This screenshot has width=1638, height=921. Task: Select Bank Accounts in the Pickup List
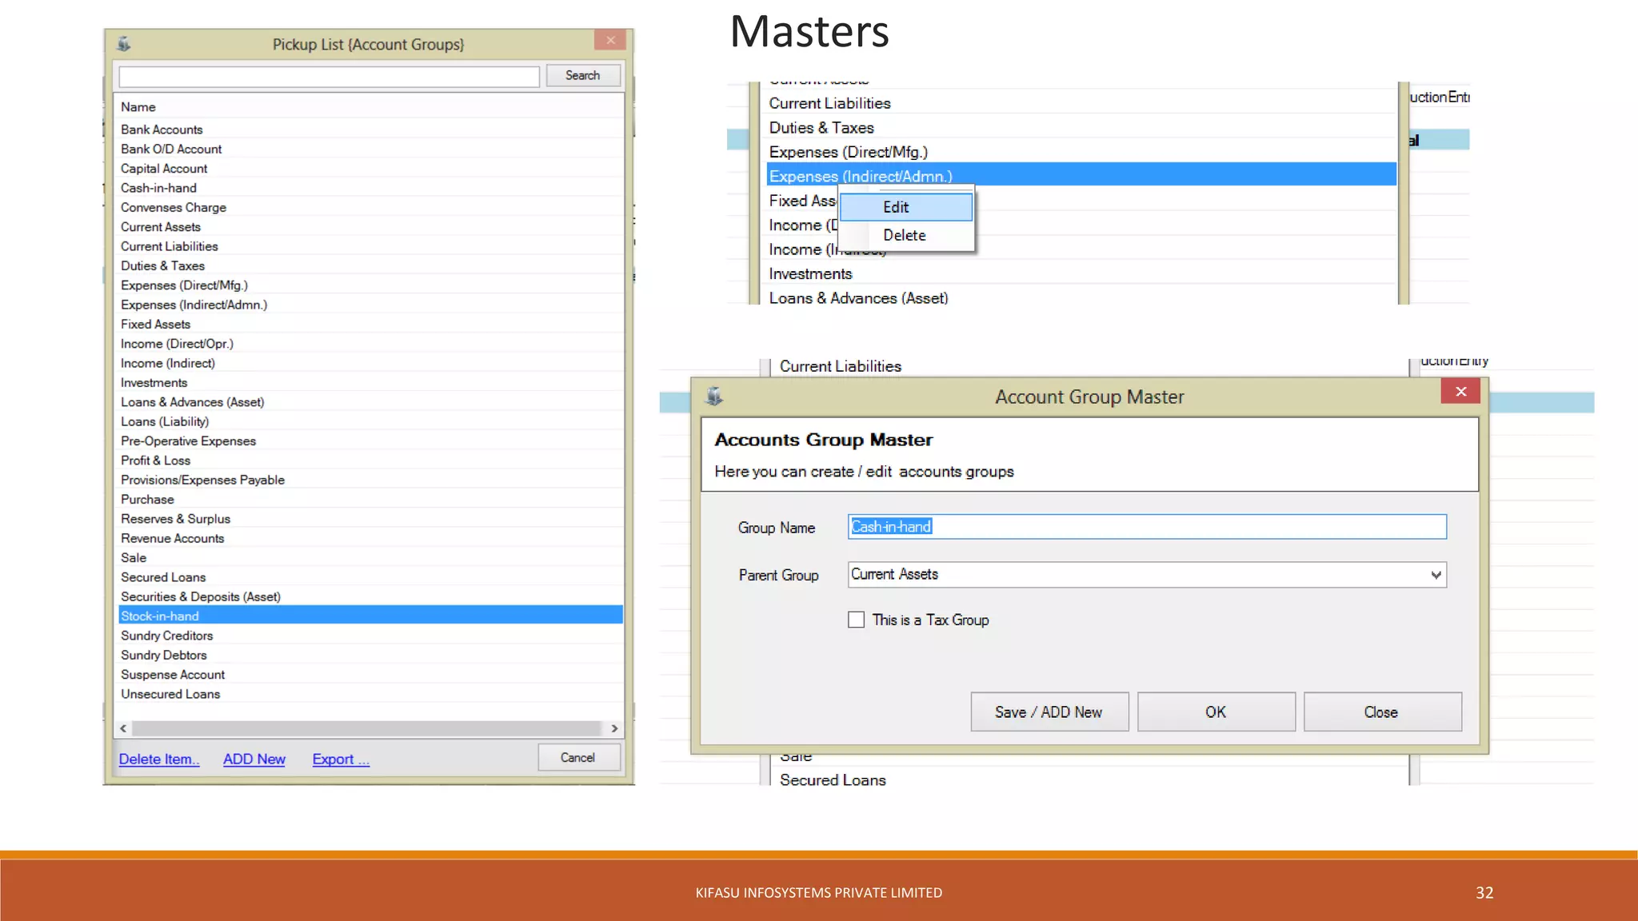(370, 130)
